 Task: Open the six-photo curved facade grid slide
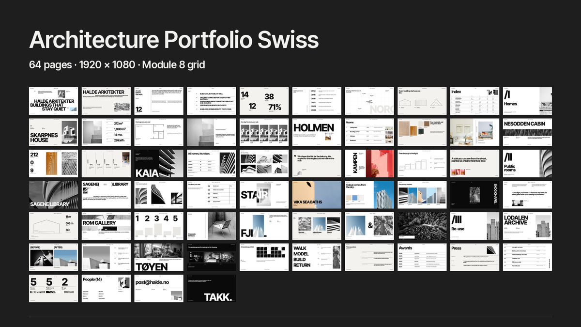pyautogui.click(x=264, y=164)
